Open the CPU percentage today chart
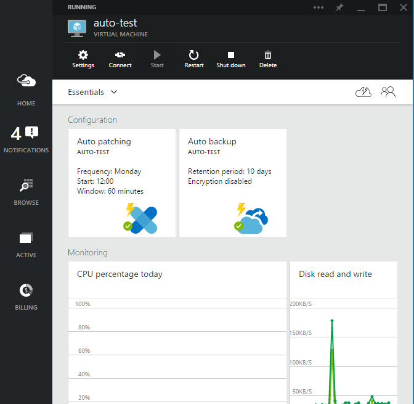Viewport: 414px width, 404px height. (x=177, y=333)
